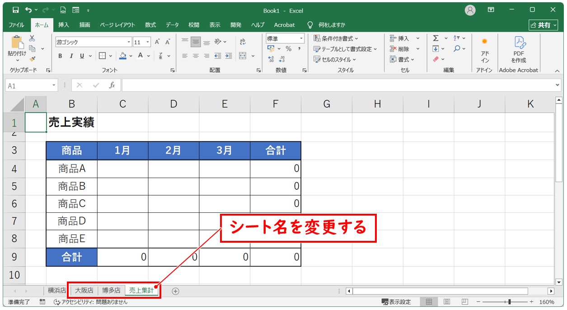Image resolution: width=567 pixels, height=310 pixels.
Task: Switch to page layout view in status bar
Action: point(446,302)
